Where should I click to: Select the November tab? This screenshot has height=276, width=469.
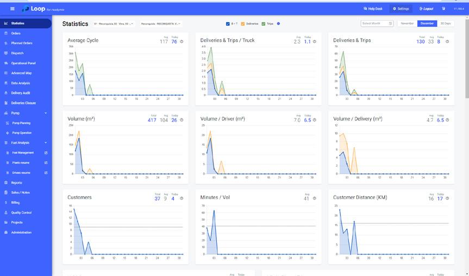[x=407, y=23]
